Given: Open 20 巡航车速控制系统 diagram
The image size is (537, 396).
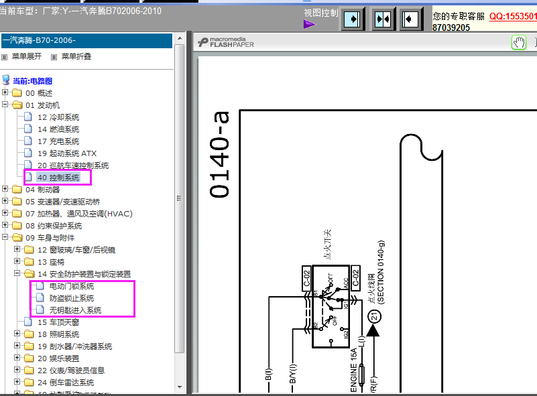Looking at the screenshot, I should 73,166.
